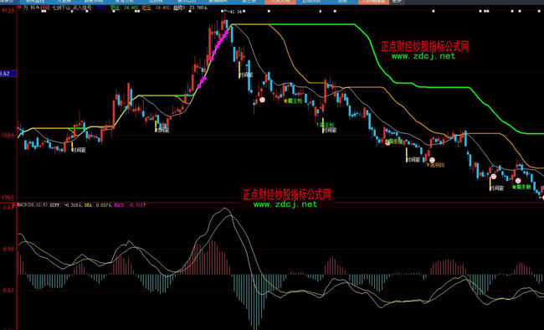Click the 万科A stock name in header
Viewport: 544px width, 330px height.
tap(32, 8)
